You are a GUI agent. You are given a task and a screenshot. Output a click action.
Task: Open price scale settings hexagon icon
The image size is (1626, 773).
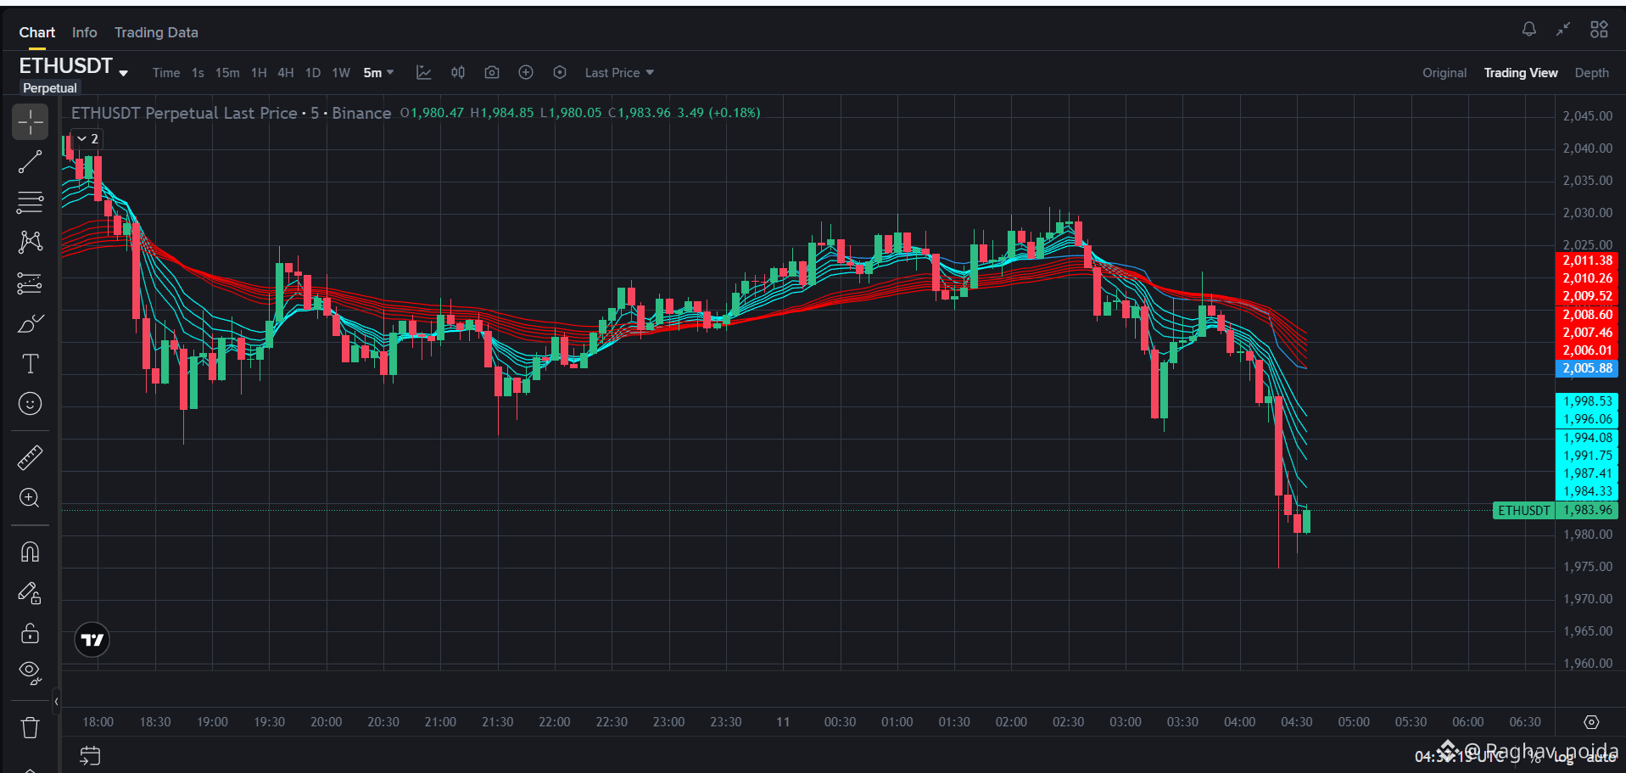(1591, 722)
